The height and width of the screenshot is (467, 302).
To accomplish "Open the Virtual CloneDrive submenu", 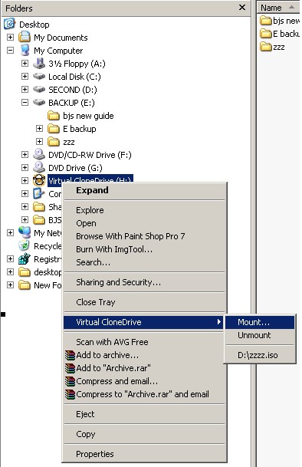I will pos(143,322).
